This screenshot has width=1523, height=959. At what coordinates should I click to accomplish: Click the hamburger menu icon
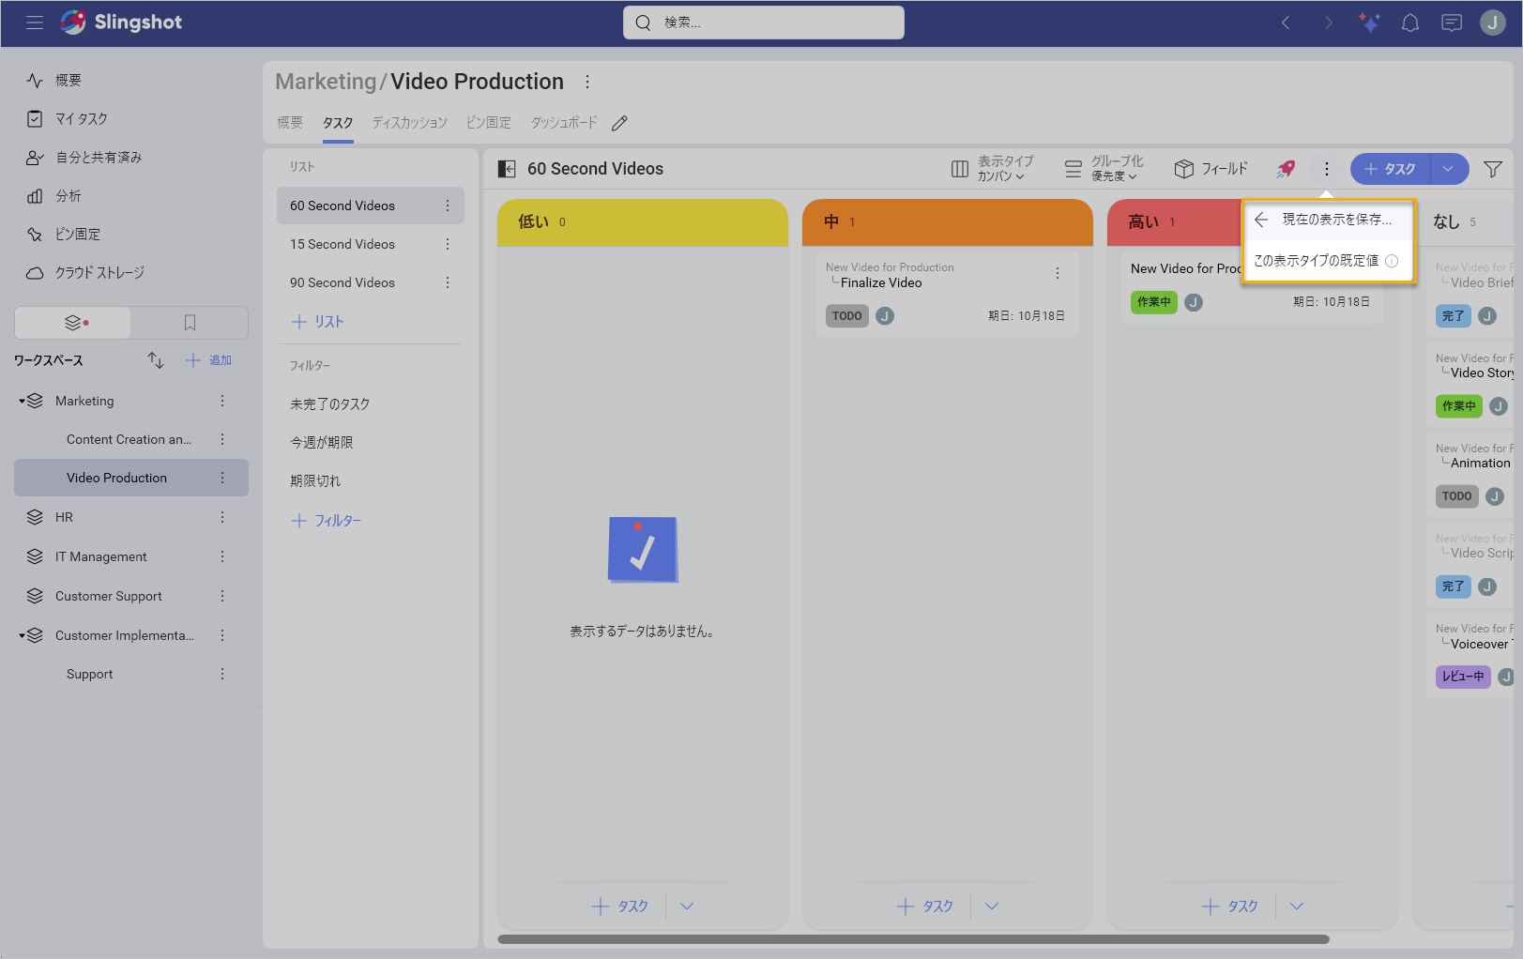point(35,23)
